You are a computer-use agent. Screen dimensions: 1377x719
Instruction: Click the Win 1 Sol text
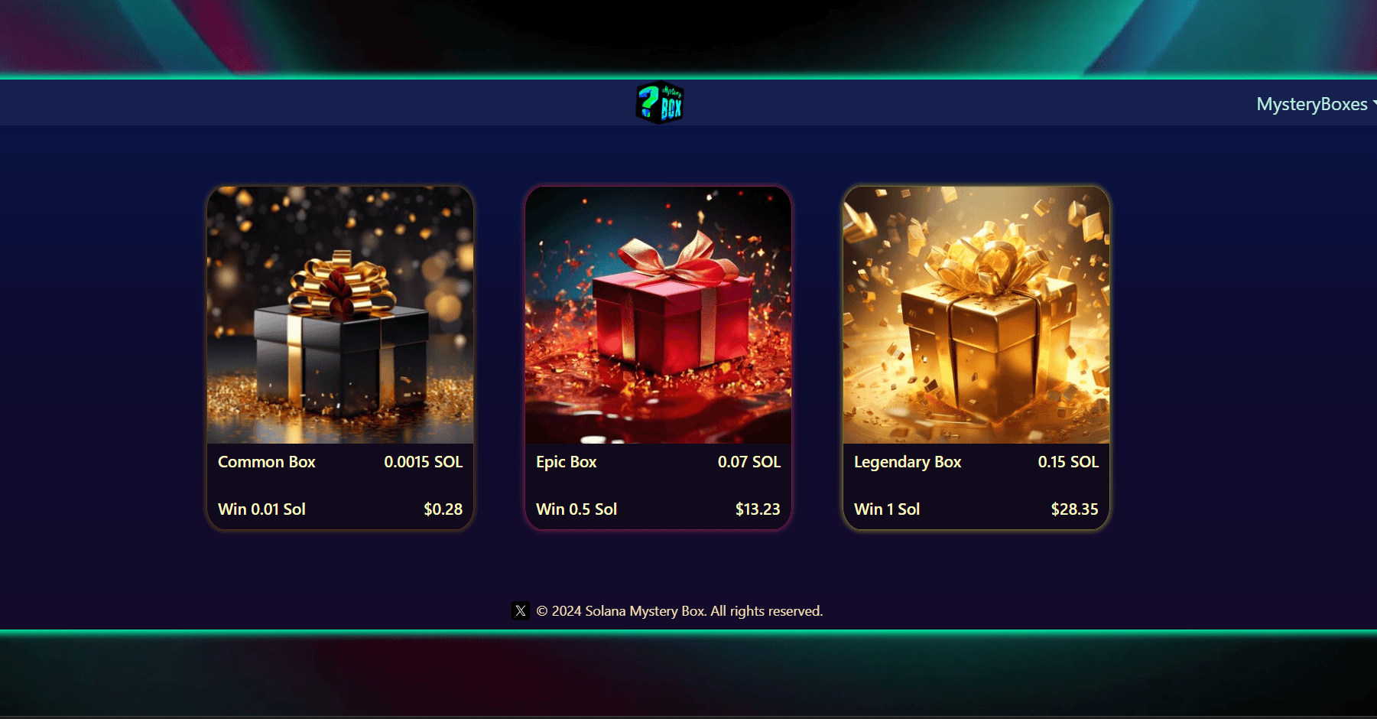pyautogui.click(x=887, y=509)
